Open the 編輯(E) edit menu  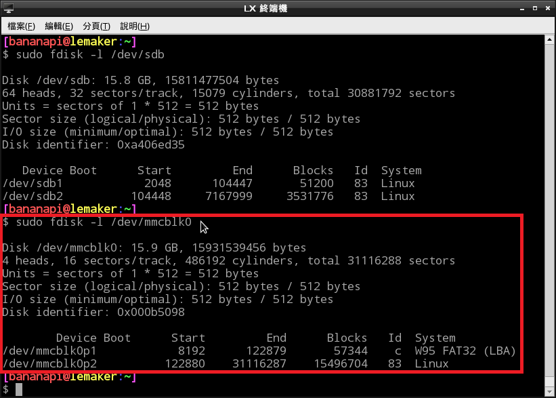pos(59,26)
